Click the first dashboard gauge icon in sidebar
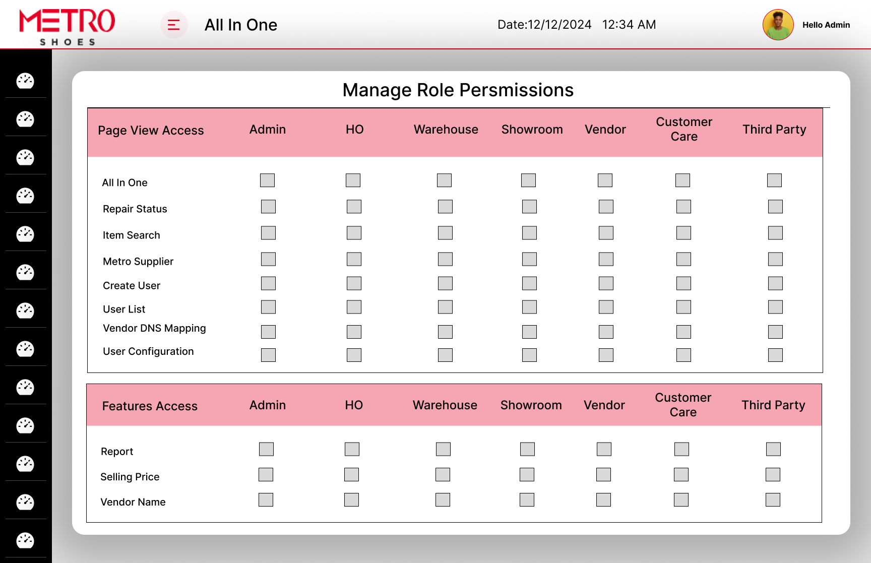This screenshot has width=871, height=563. coord(25,81)
